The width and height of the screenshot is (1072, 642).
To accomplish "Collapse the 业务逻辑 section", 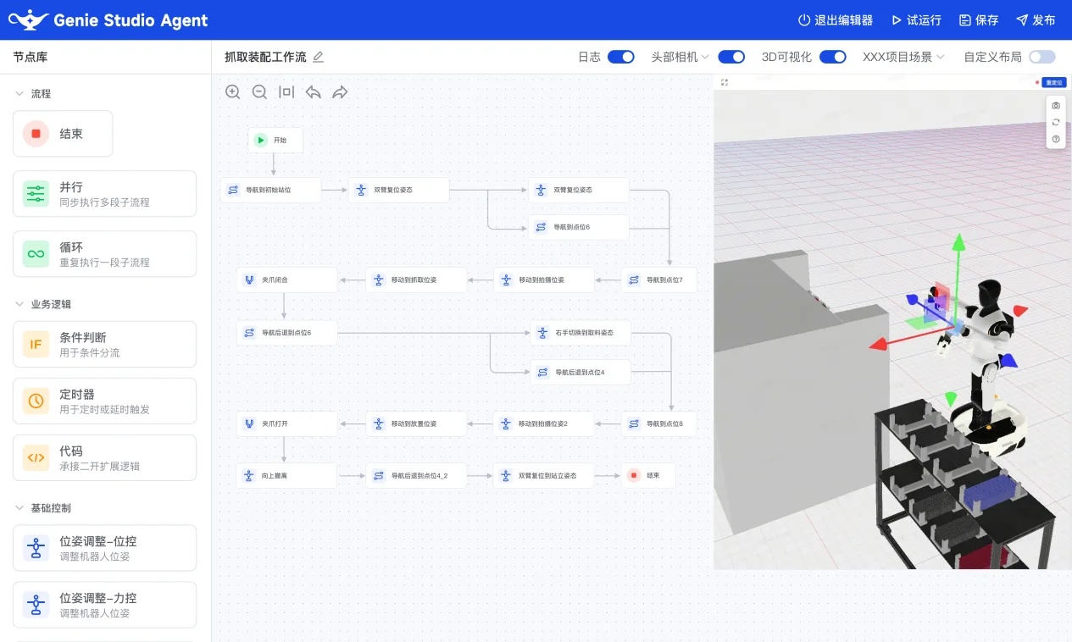I will [19, 304].
